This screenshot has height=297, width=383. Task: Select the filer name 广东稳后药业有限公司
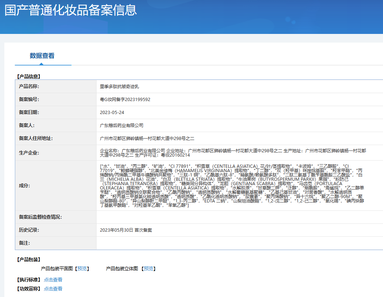(x=122, y=126)
